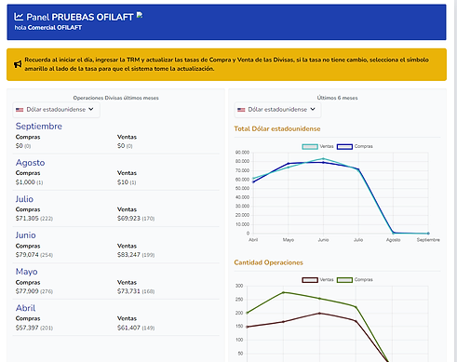
Task: Click chevron arrow of left currency dropdown
Action: [x=91, y=109]
